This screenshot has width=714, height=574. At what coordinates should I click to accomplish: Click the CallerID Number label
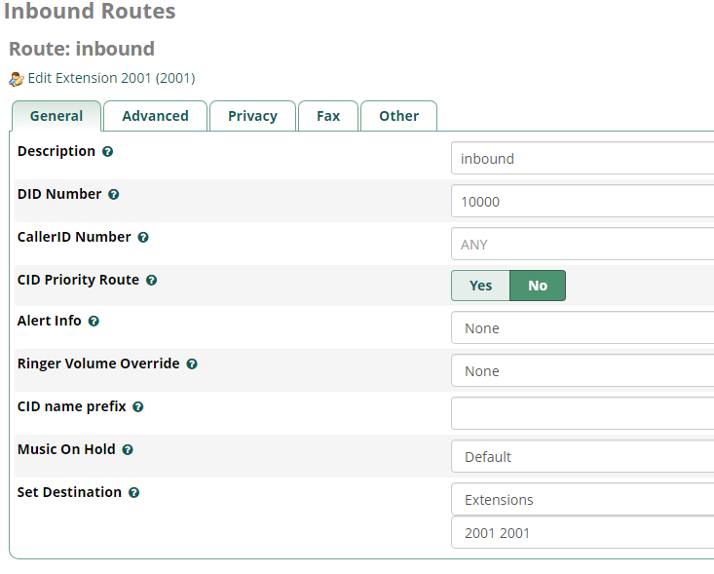coord(74,237)
